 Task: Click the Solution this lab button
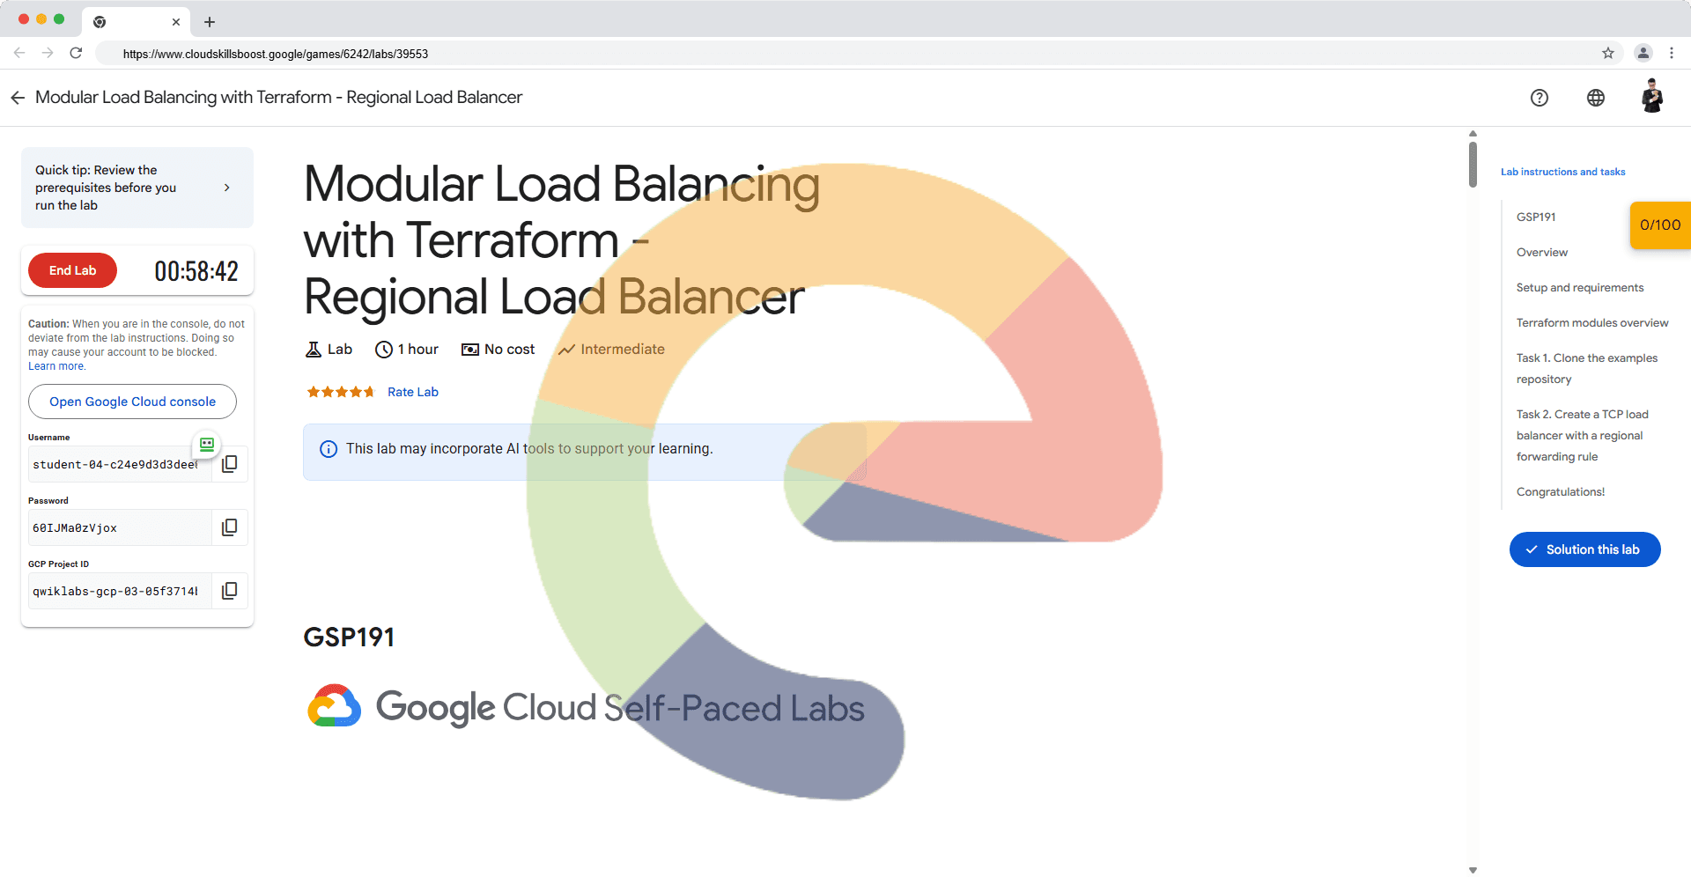[x=1584, y=549]
